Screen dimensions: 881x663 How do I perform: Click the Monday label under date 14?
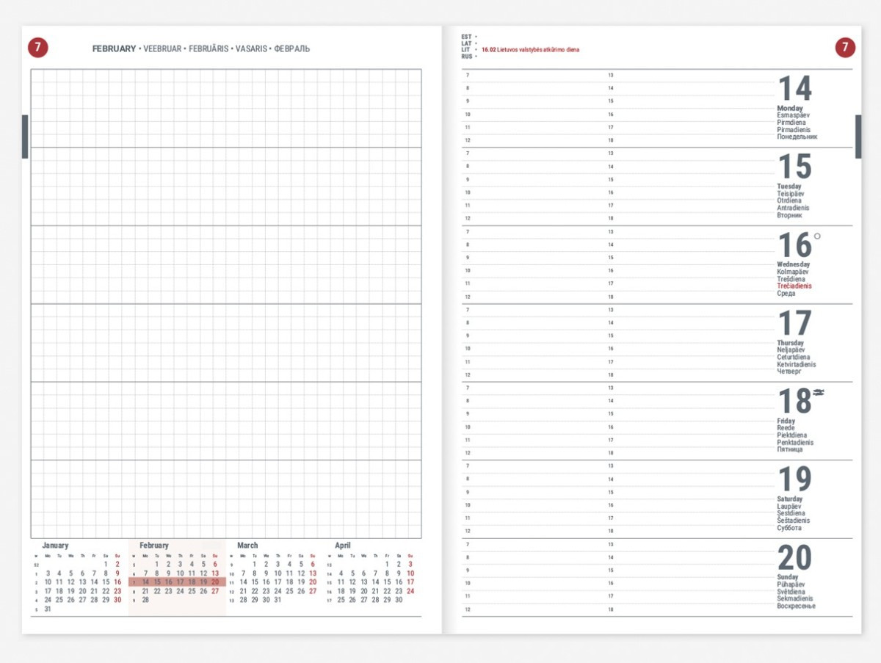(790, 109)
